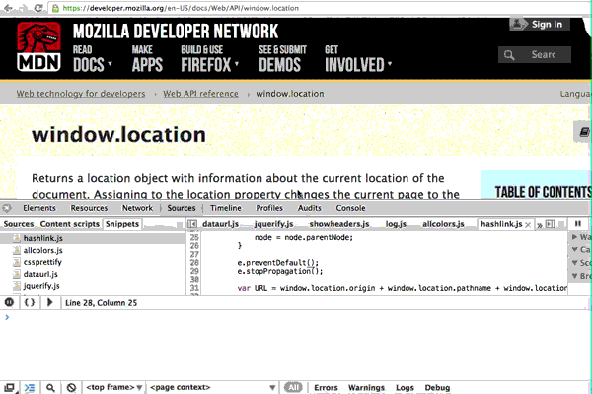Focus the MDN search field

(535, 55)
